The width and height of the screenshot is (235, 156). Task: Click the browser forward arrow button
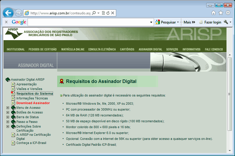[x=18, y=13]
